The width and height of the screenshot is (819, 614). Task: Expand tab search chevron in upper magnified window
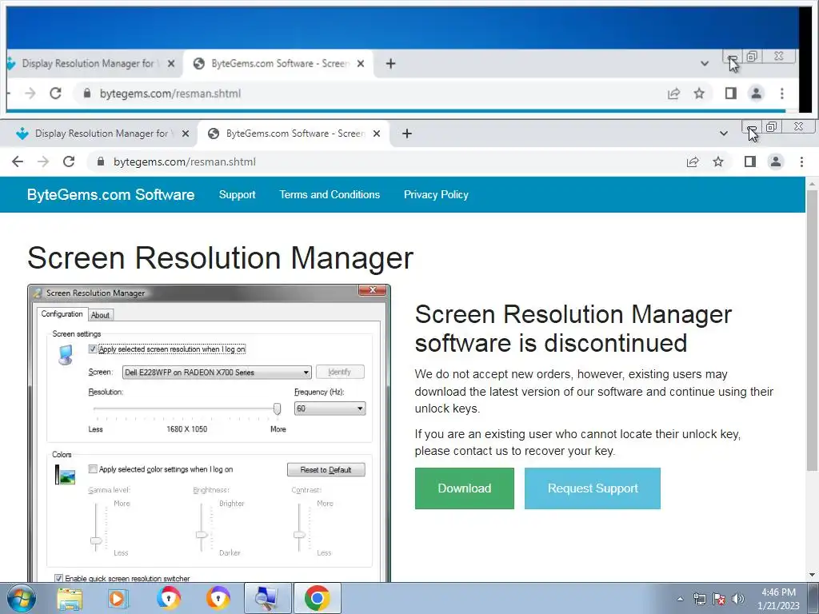705,64
